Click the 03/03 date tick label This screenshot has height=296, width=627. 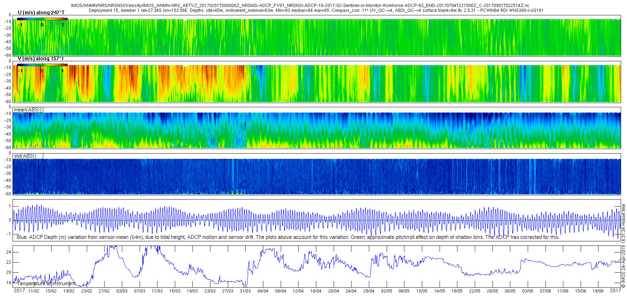pyautogui.click(x=122, y=291)
